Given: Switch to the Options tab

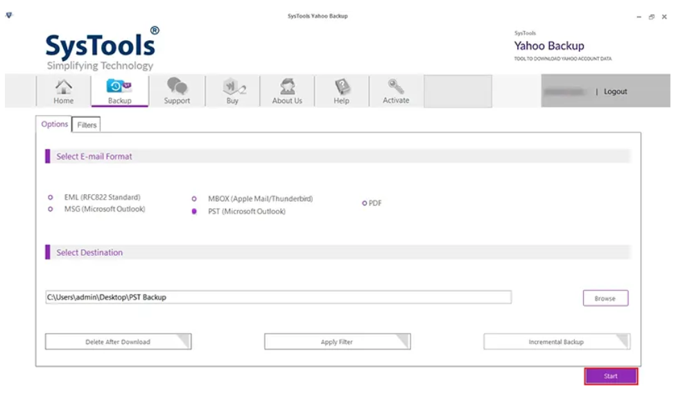Looking at the screenshot, I should coord(54,124).
